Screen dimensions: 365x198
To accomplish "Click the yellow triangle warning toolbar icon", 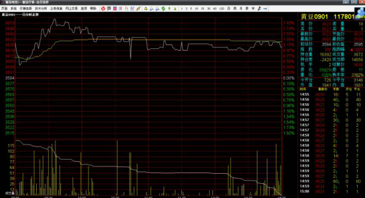I will click(x=145, y=9).
